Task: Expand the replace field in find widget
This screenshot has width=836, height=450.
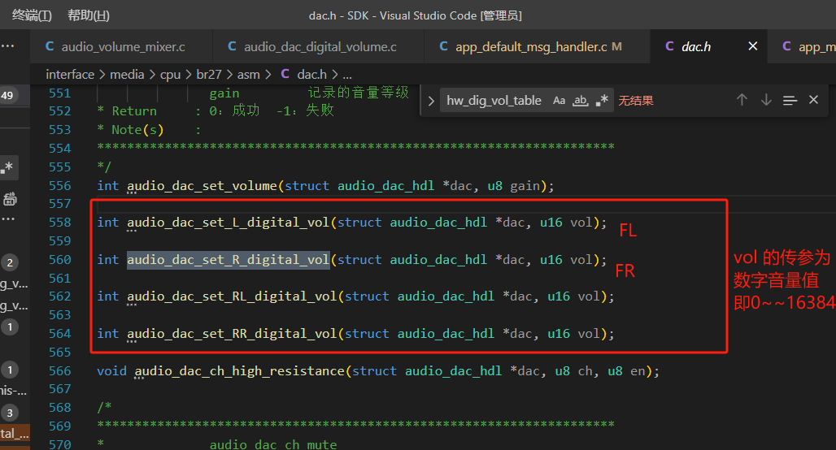Action: 431,101
